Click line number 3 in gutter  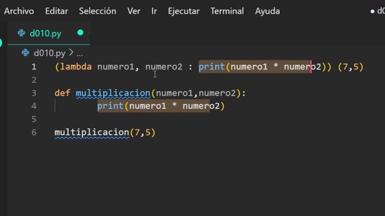pyautogui.click(x=34, y=93)
